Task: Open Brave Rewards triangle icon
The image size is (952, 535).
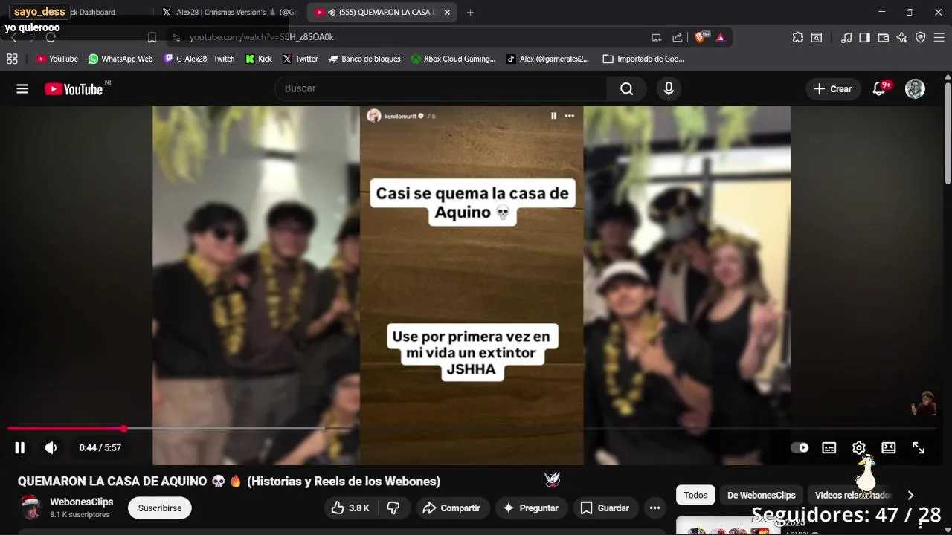Action: tap(721, 37)
